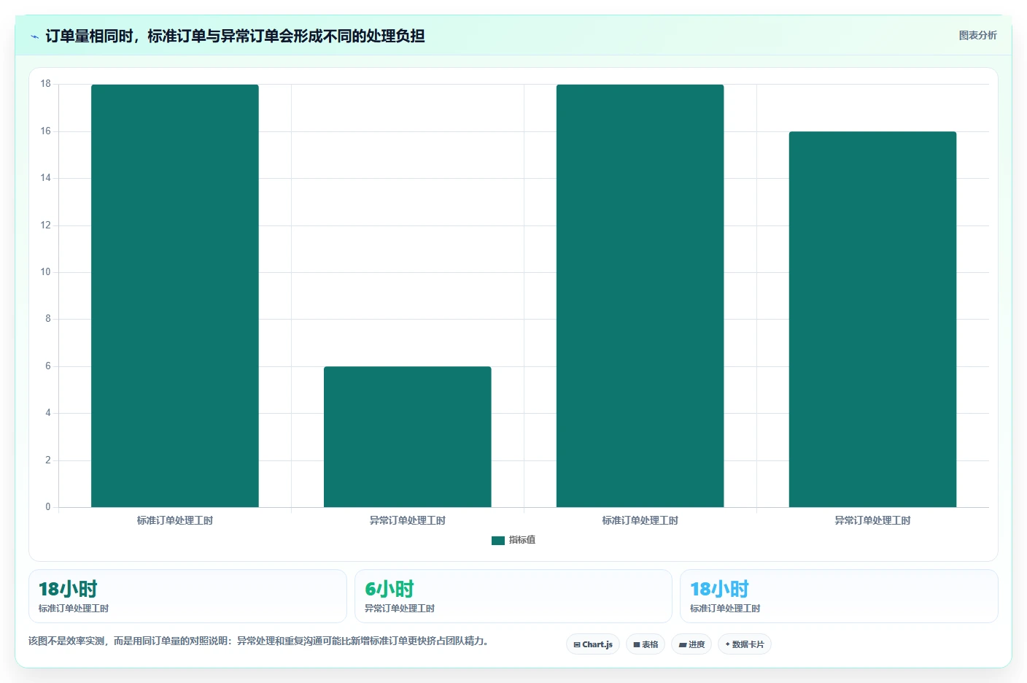Click the y-axis tick label 14
1027x683 pixels.
point(46,178)
